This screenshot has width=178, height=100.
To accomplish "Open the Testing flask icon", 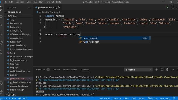I will [x=1, y=52].
